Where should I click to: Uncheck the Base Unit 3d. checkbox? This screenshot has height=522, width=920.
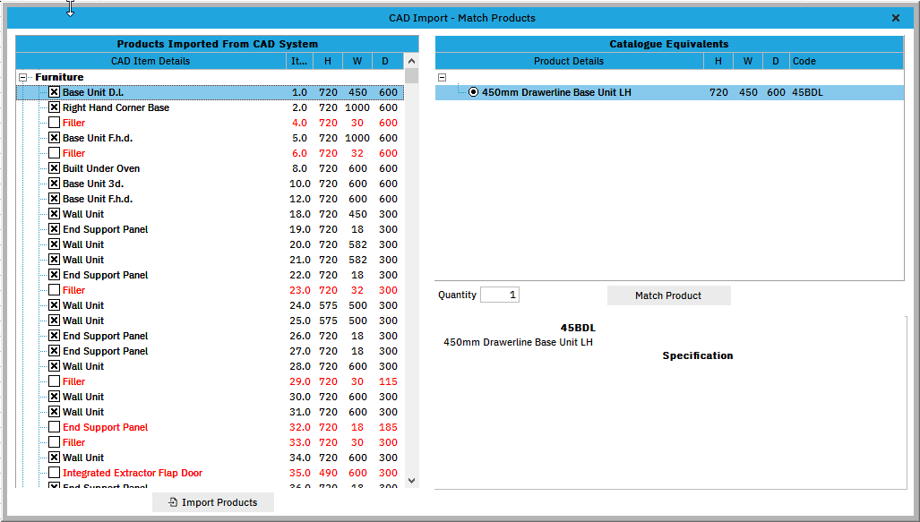(x=54, y=184)
